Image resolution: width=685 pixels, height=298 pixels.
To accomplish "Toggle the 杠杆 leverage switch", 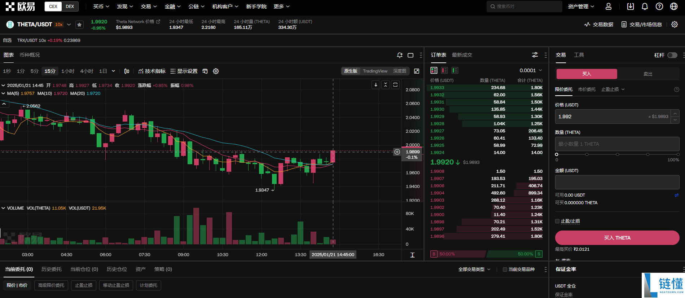I will coord(672,55).
